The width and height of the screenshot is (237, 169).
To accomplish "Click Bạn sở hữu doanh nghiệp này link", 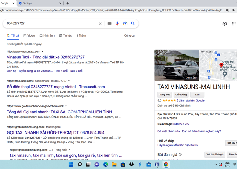I will (x=202, y=131).
